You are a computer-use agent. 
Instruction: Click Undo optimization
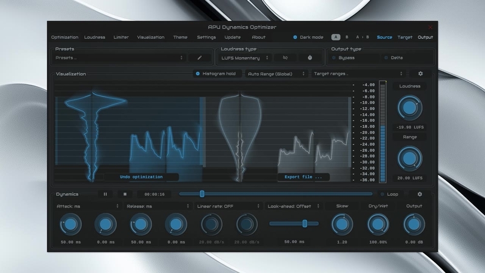[x=141, y=177]
